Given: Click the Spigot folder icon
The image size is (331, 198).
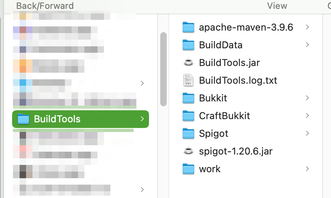Looking at the screenshot, I should click(x=188, y=133).
